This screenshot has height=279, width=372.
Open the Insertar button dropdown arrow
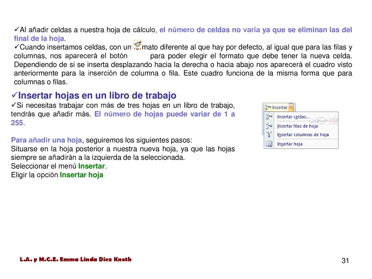point(291,108)
